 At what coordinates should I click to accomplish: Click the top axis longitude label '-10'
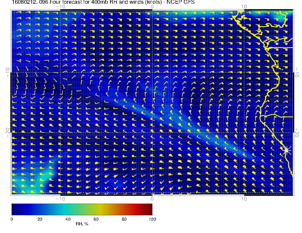tap(60, 7)
